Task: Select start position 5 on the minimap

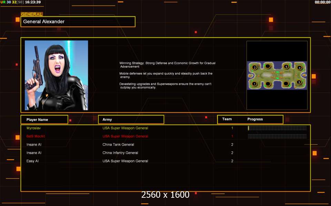Action: tap(286, 67)
